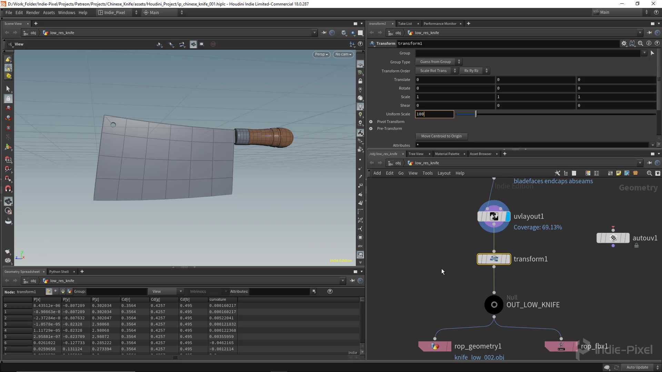
Task: Switch to the Performance Monitor tab
Action: coord(440,24)
